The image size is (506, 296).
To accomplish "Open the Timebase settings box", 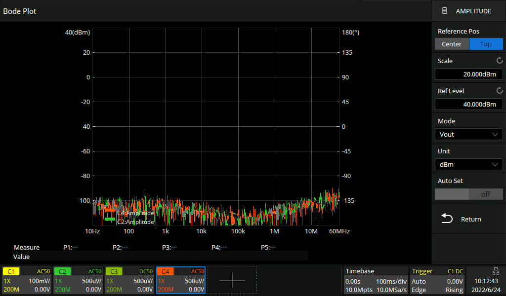I will coord(376,280).
